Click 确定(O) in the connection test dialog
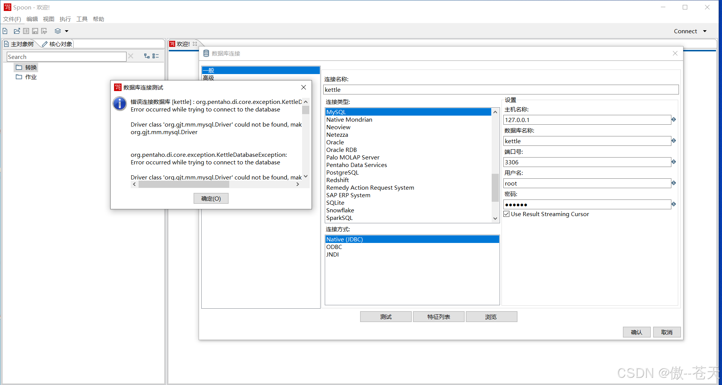The height and width of the screenshot is (385, 722). [x=211, y=198]
